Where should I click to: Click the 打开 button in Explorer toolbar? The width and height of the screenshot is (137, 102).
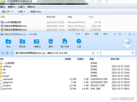6,12
